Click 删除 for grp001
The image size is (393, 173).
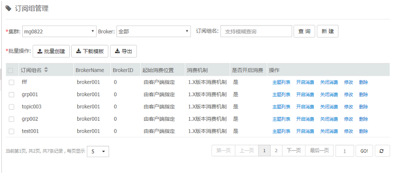[x=363, y=94]
